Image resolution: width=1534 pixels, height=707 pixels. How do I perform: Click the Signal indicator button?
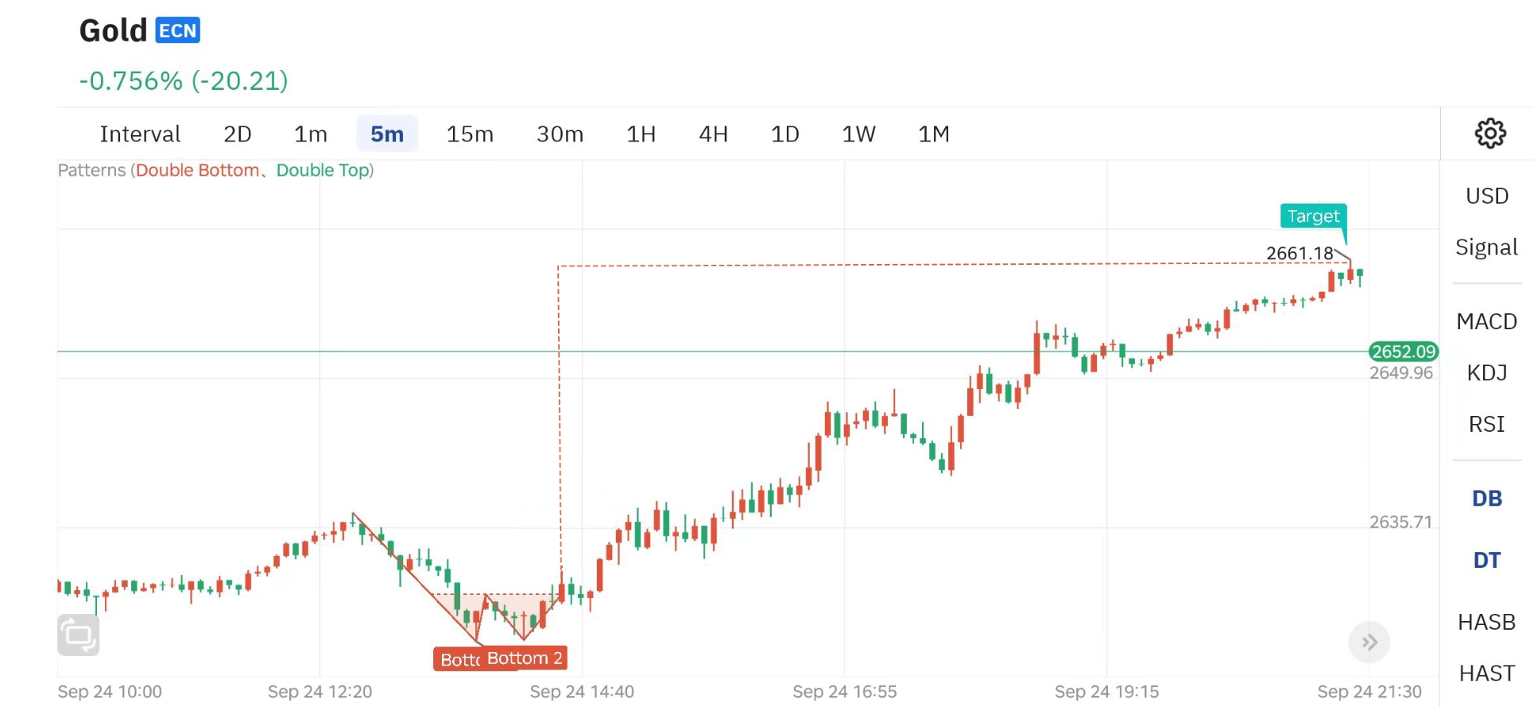point(1486,247)
